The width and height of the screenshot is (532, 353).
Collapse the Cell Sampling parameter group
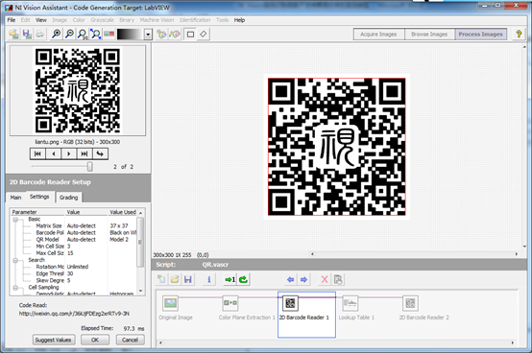click(x=15, y=287)
